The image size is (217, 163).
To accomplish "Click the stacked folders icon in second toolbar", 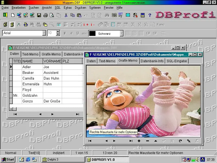I will click(x=45, y=25).
